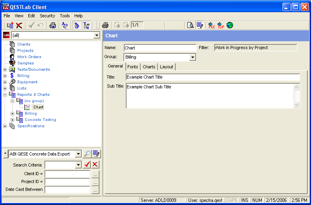
Task: Click the globe icon in the toolbar
Action: pyautogui.click(x=230, y=25)
